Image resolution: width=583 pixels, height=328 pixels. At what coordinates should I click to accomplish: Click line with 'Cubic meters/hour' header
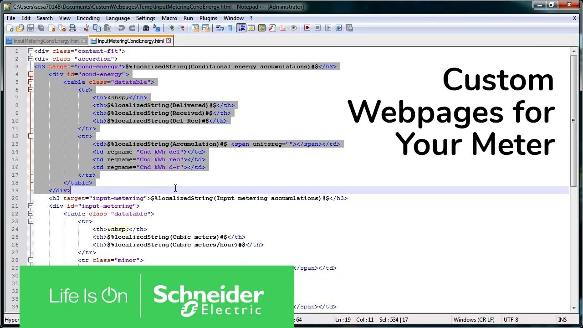(178, 245)
